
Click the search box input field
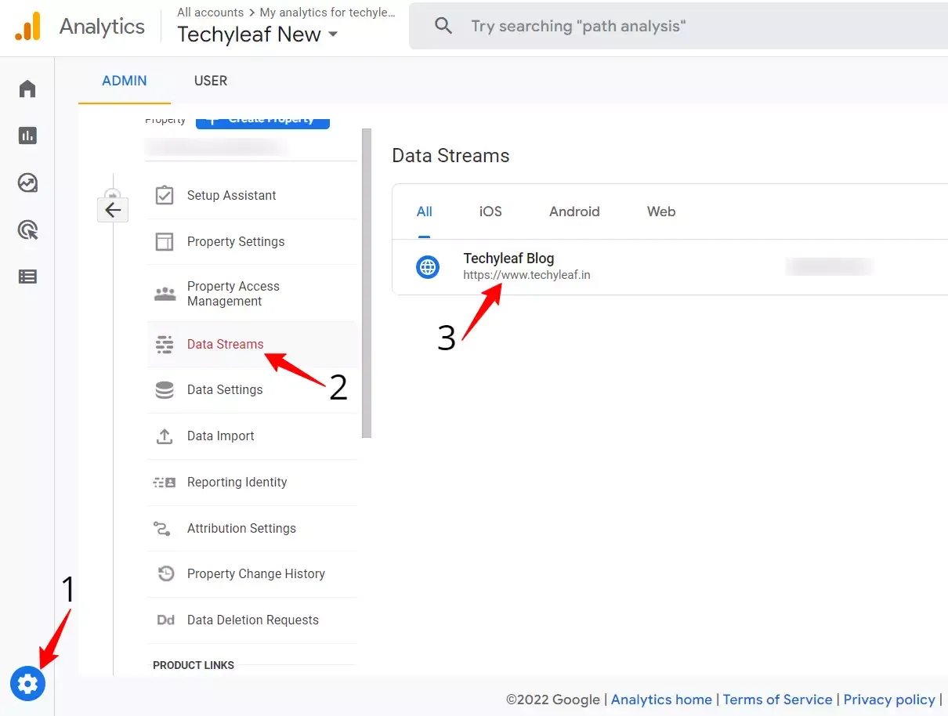[x=678, y=26]
